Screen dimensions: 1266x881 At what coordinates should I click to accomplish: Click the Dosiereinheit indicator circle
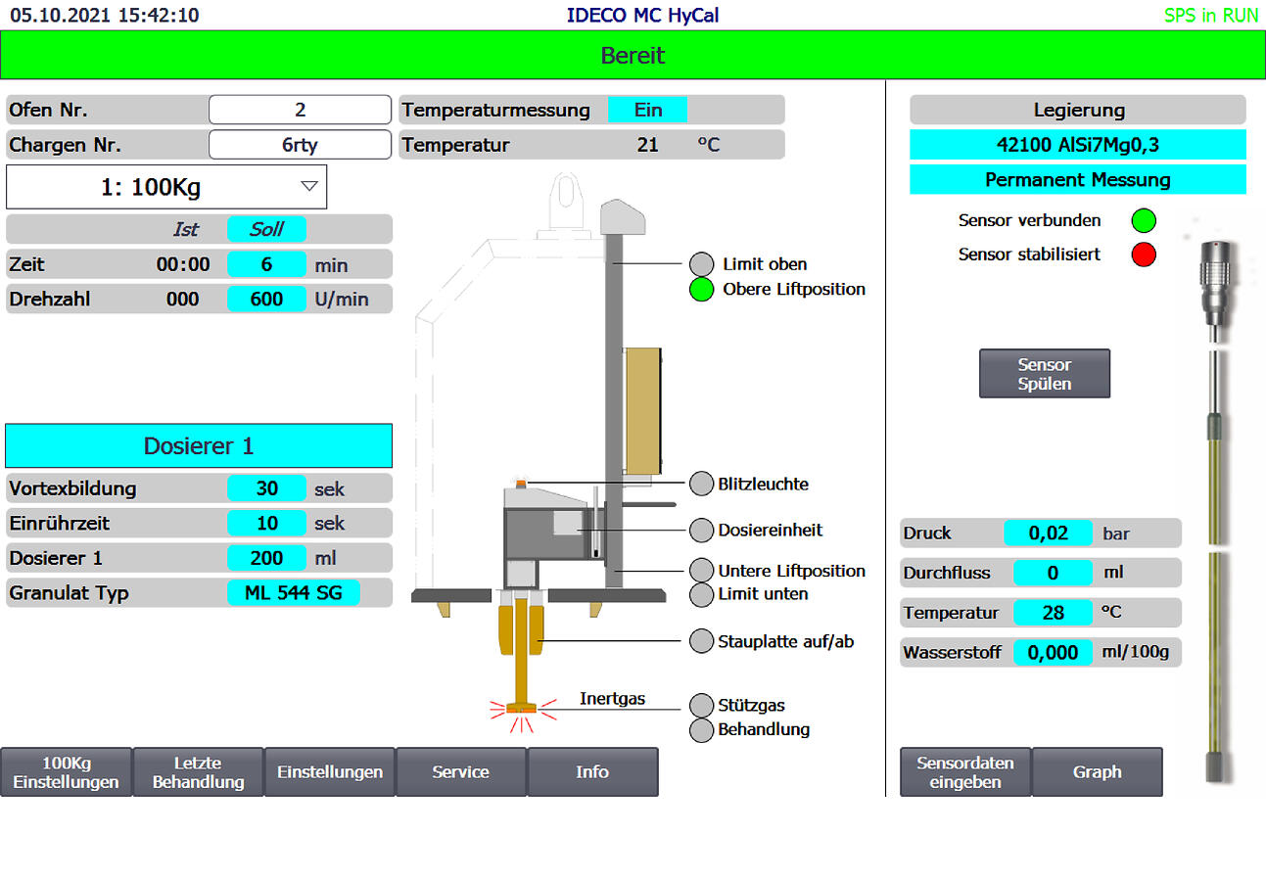coord(702,530)
